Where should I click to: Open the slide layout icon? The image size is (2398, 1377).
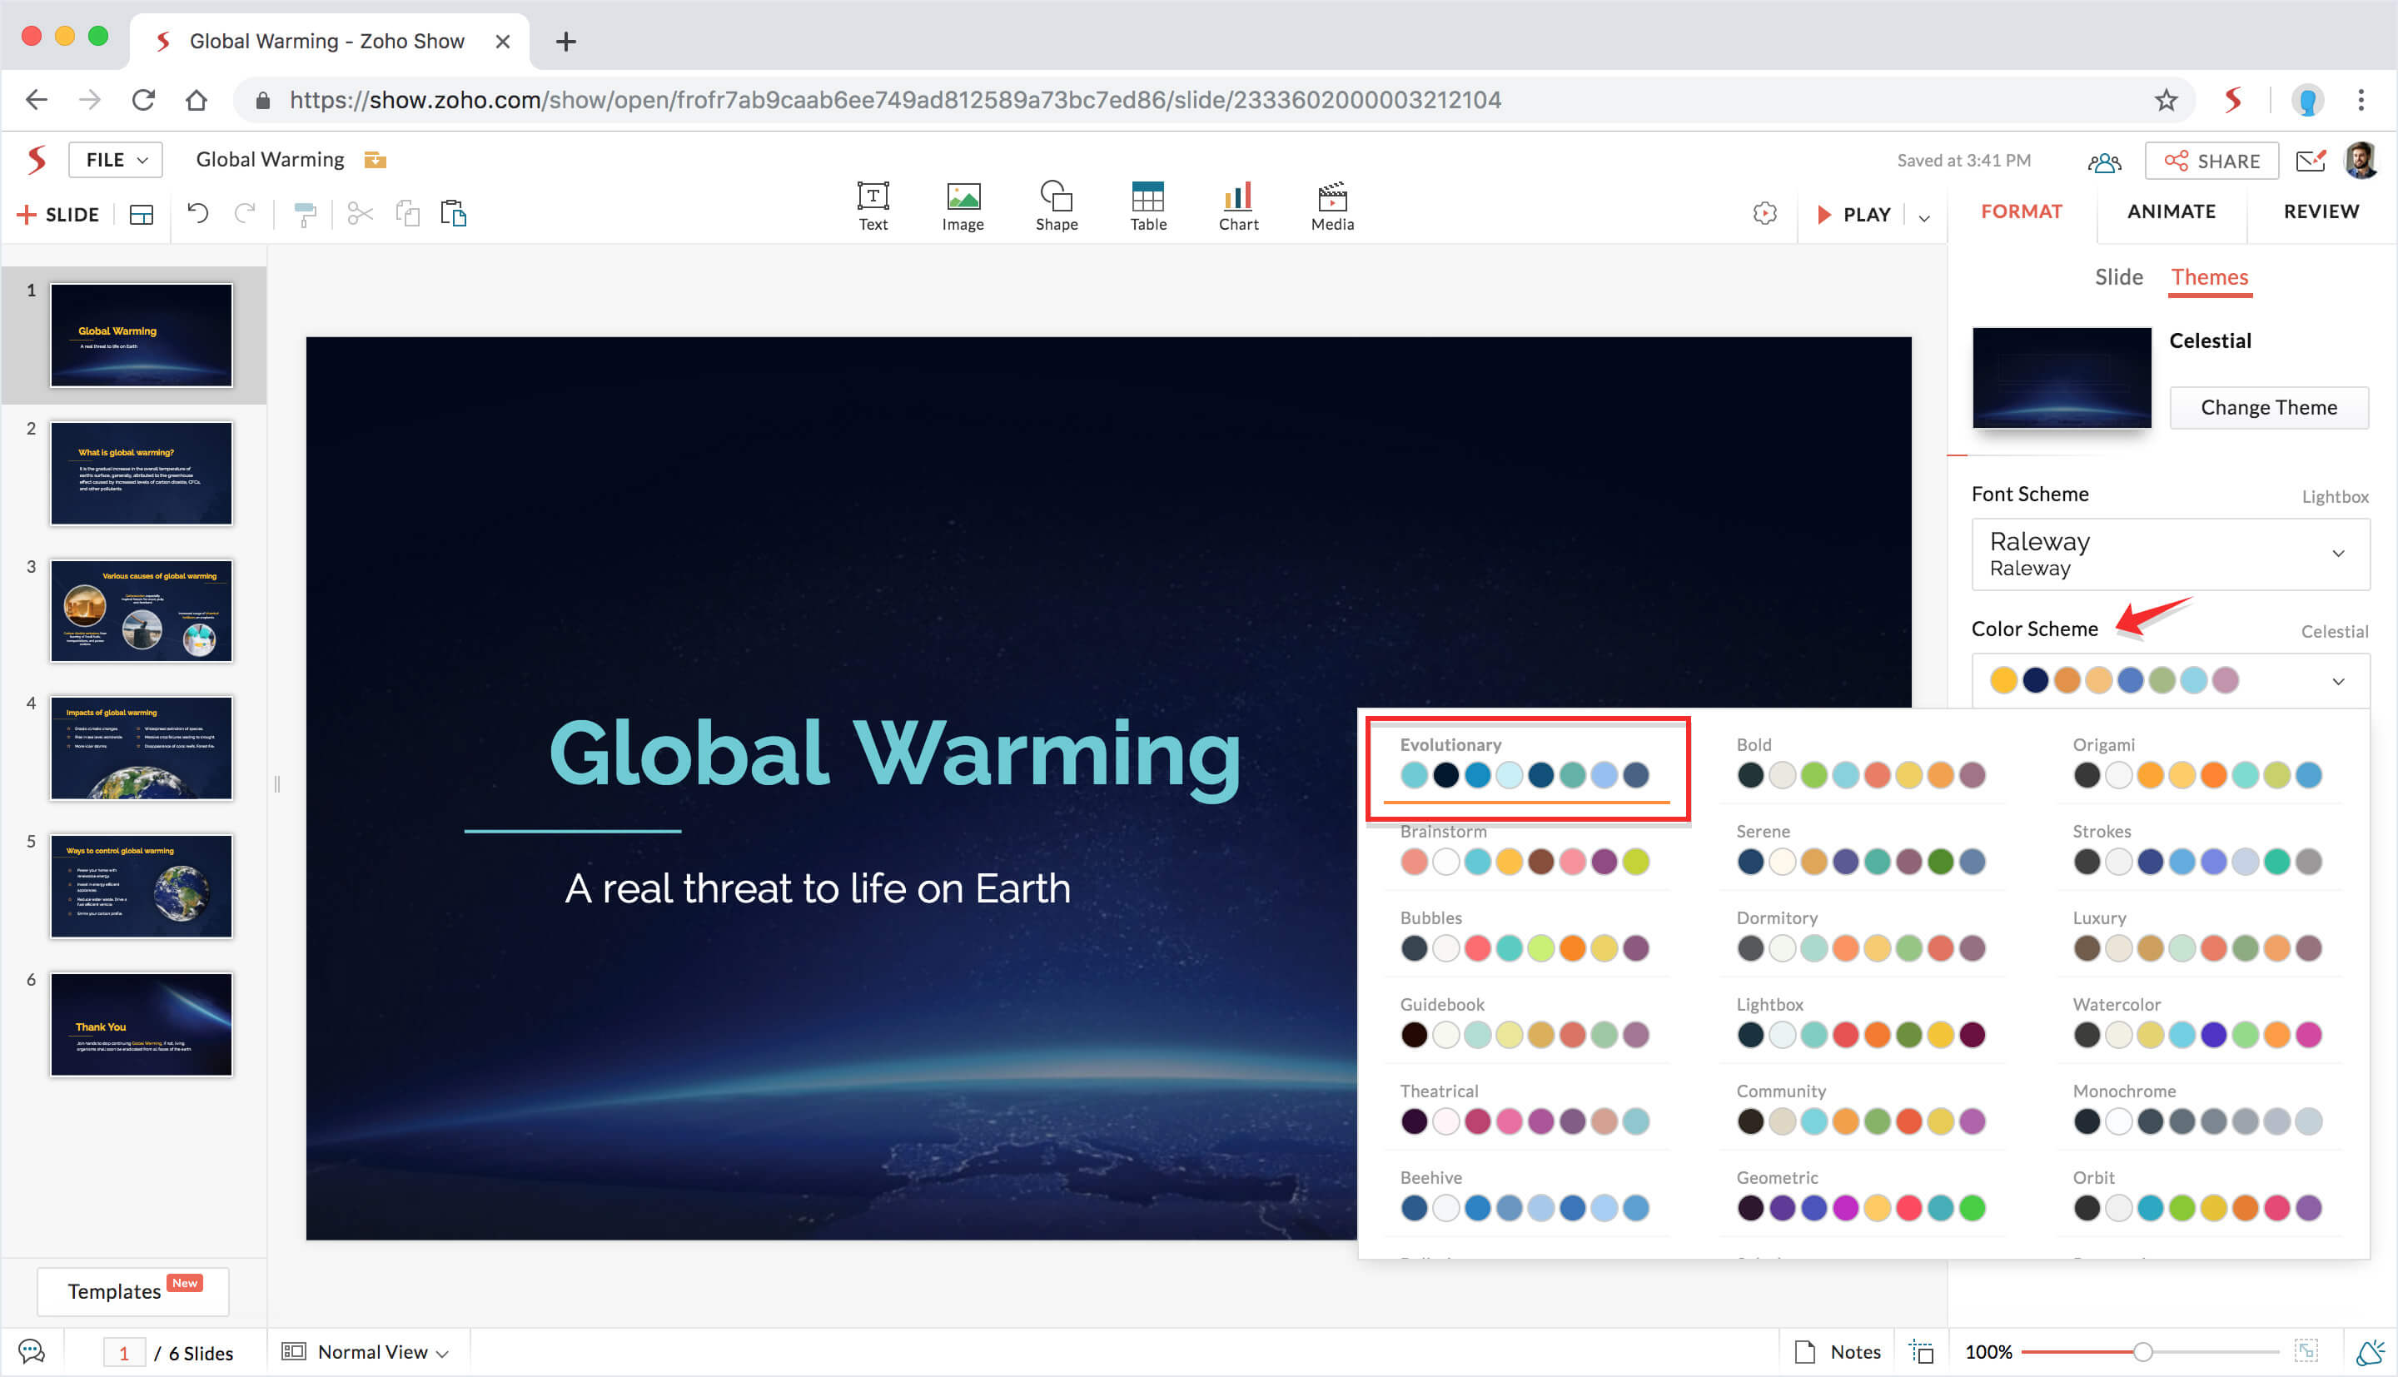point(141,215)
